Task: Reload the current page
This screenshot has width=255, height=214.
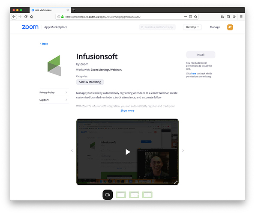Action: [26, 17]
